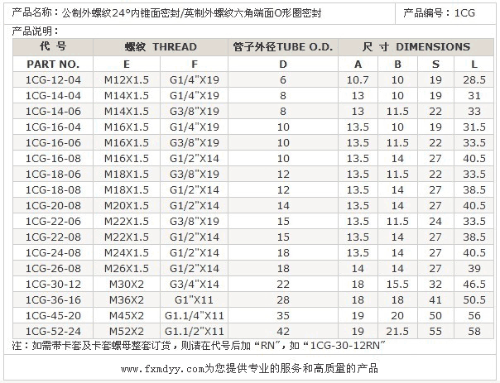Click the 尺寸 DIMENSIONS header
The height and width of the screenshot is (383, 500).
(x=416, y=47)
